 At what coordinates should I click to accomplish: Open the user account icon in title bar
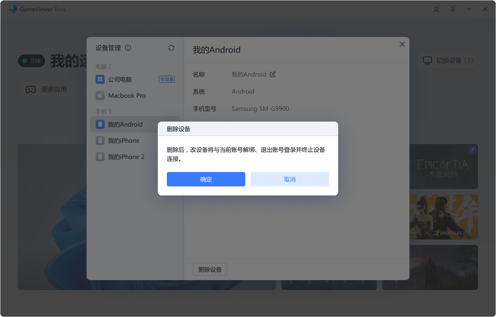point(436,9)
